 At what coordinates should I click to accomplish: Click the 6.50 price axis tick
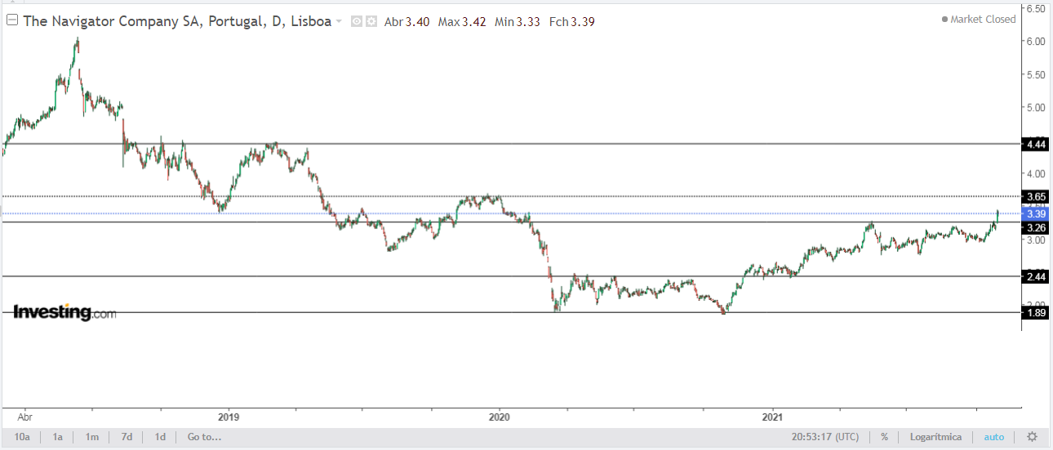[x=1035, y=9]
